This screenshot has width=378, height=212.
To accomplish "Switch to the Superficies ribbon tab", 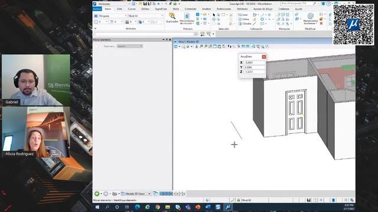I will click(x=161, y=9).
